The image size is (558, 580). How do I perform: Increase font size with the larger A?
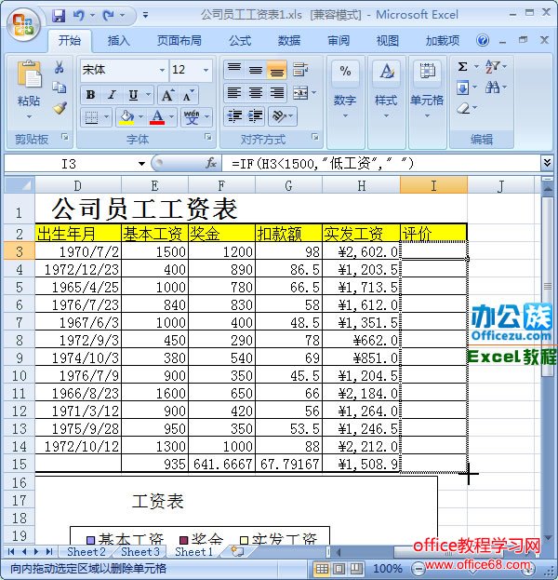167,96
